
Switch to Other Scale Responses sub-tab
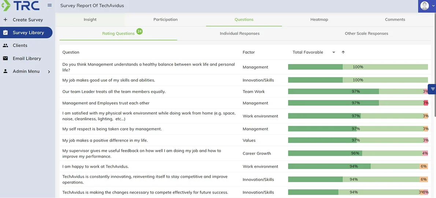[366, 33]
